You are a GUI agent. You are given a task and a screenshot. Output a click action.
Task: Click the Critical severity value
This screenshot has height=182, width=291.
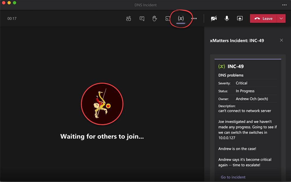(242, 83)
